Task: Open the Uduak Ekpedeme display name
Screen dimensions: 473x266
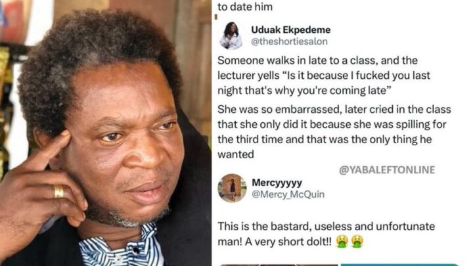Action: tap(291, 30)
